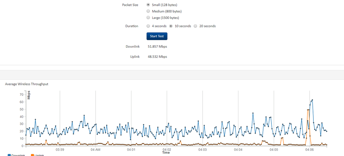The width and height of the screenshot is (344, 156).
Task: Select the 10 seconds duration option
Action: point(171,26)
